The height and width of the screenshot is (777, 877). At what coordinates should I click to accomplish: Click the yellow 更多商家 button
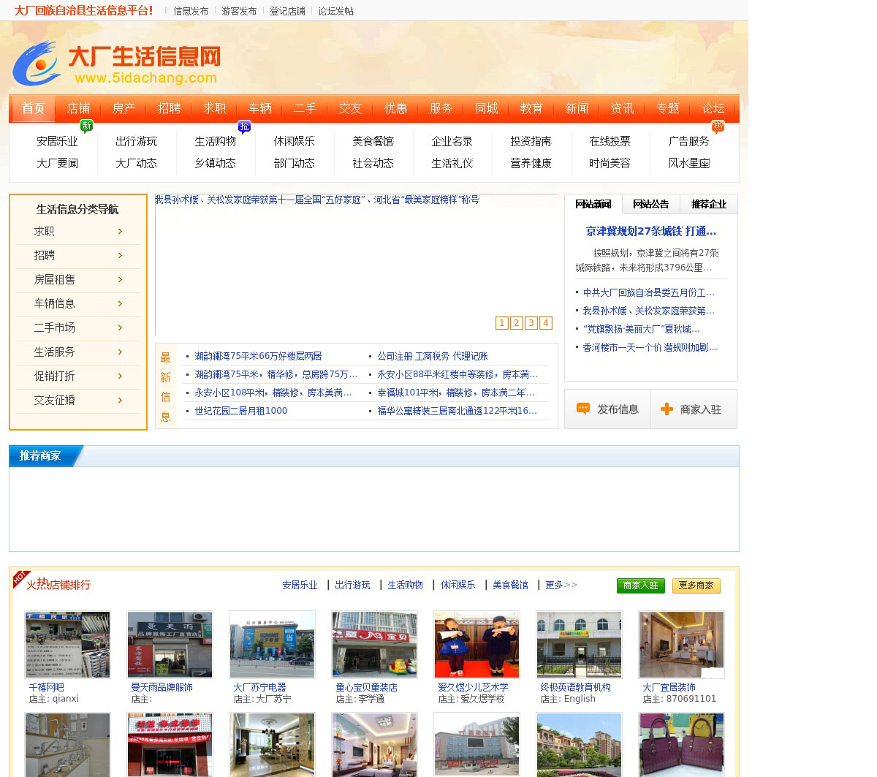tap(696, 585)
